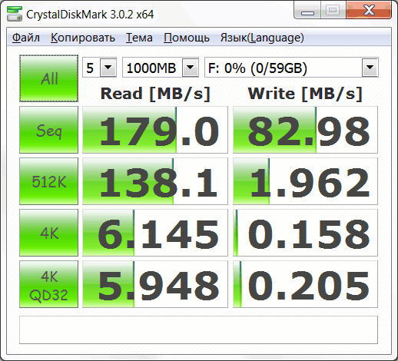Open the Помощь menu
Screen dimensions: 398x361
(187, 38)
